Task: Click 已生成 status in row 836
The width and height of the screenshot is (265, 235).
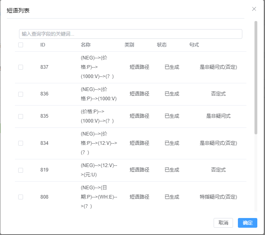Action: [172, 94]
